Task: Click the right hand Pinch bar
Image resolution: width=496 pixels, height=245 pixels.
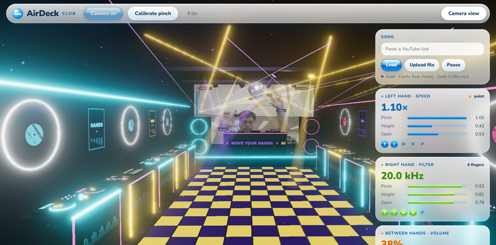Action: click(437, 186)
